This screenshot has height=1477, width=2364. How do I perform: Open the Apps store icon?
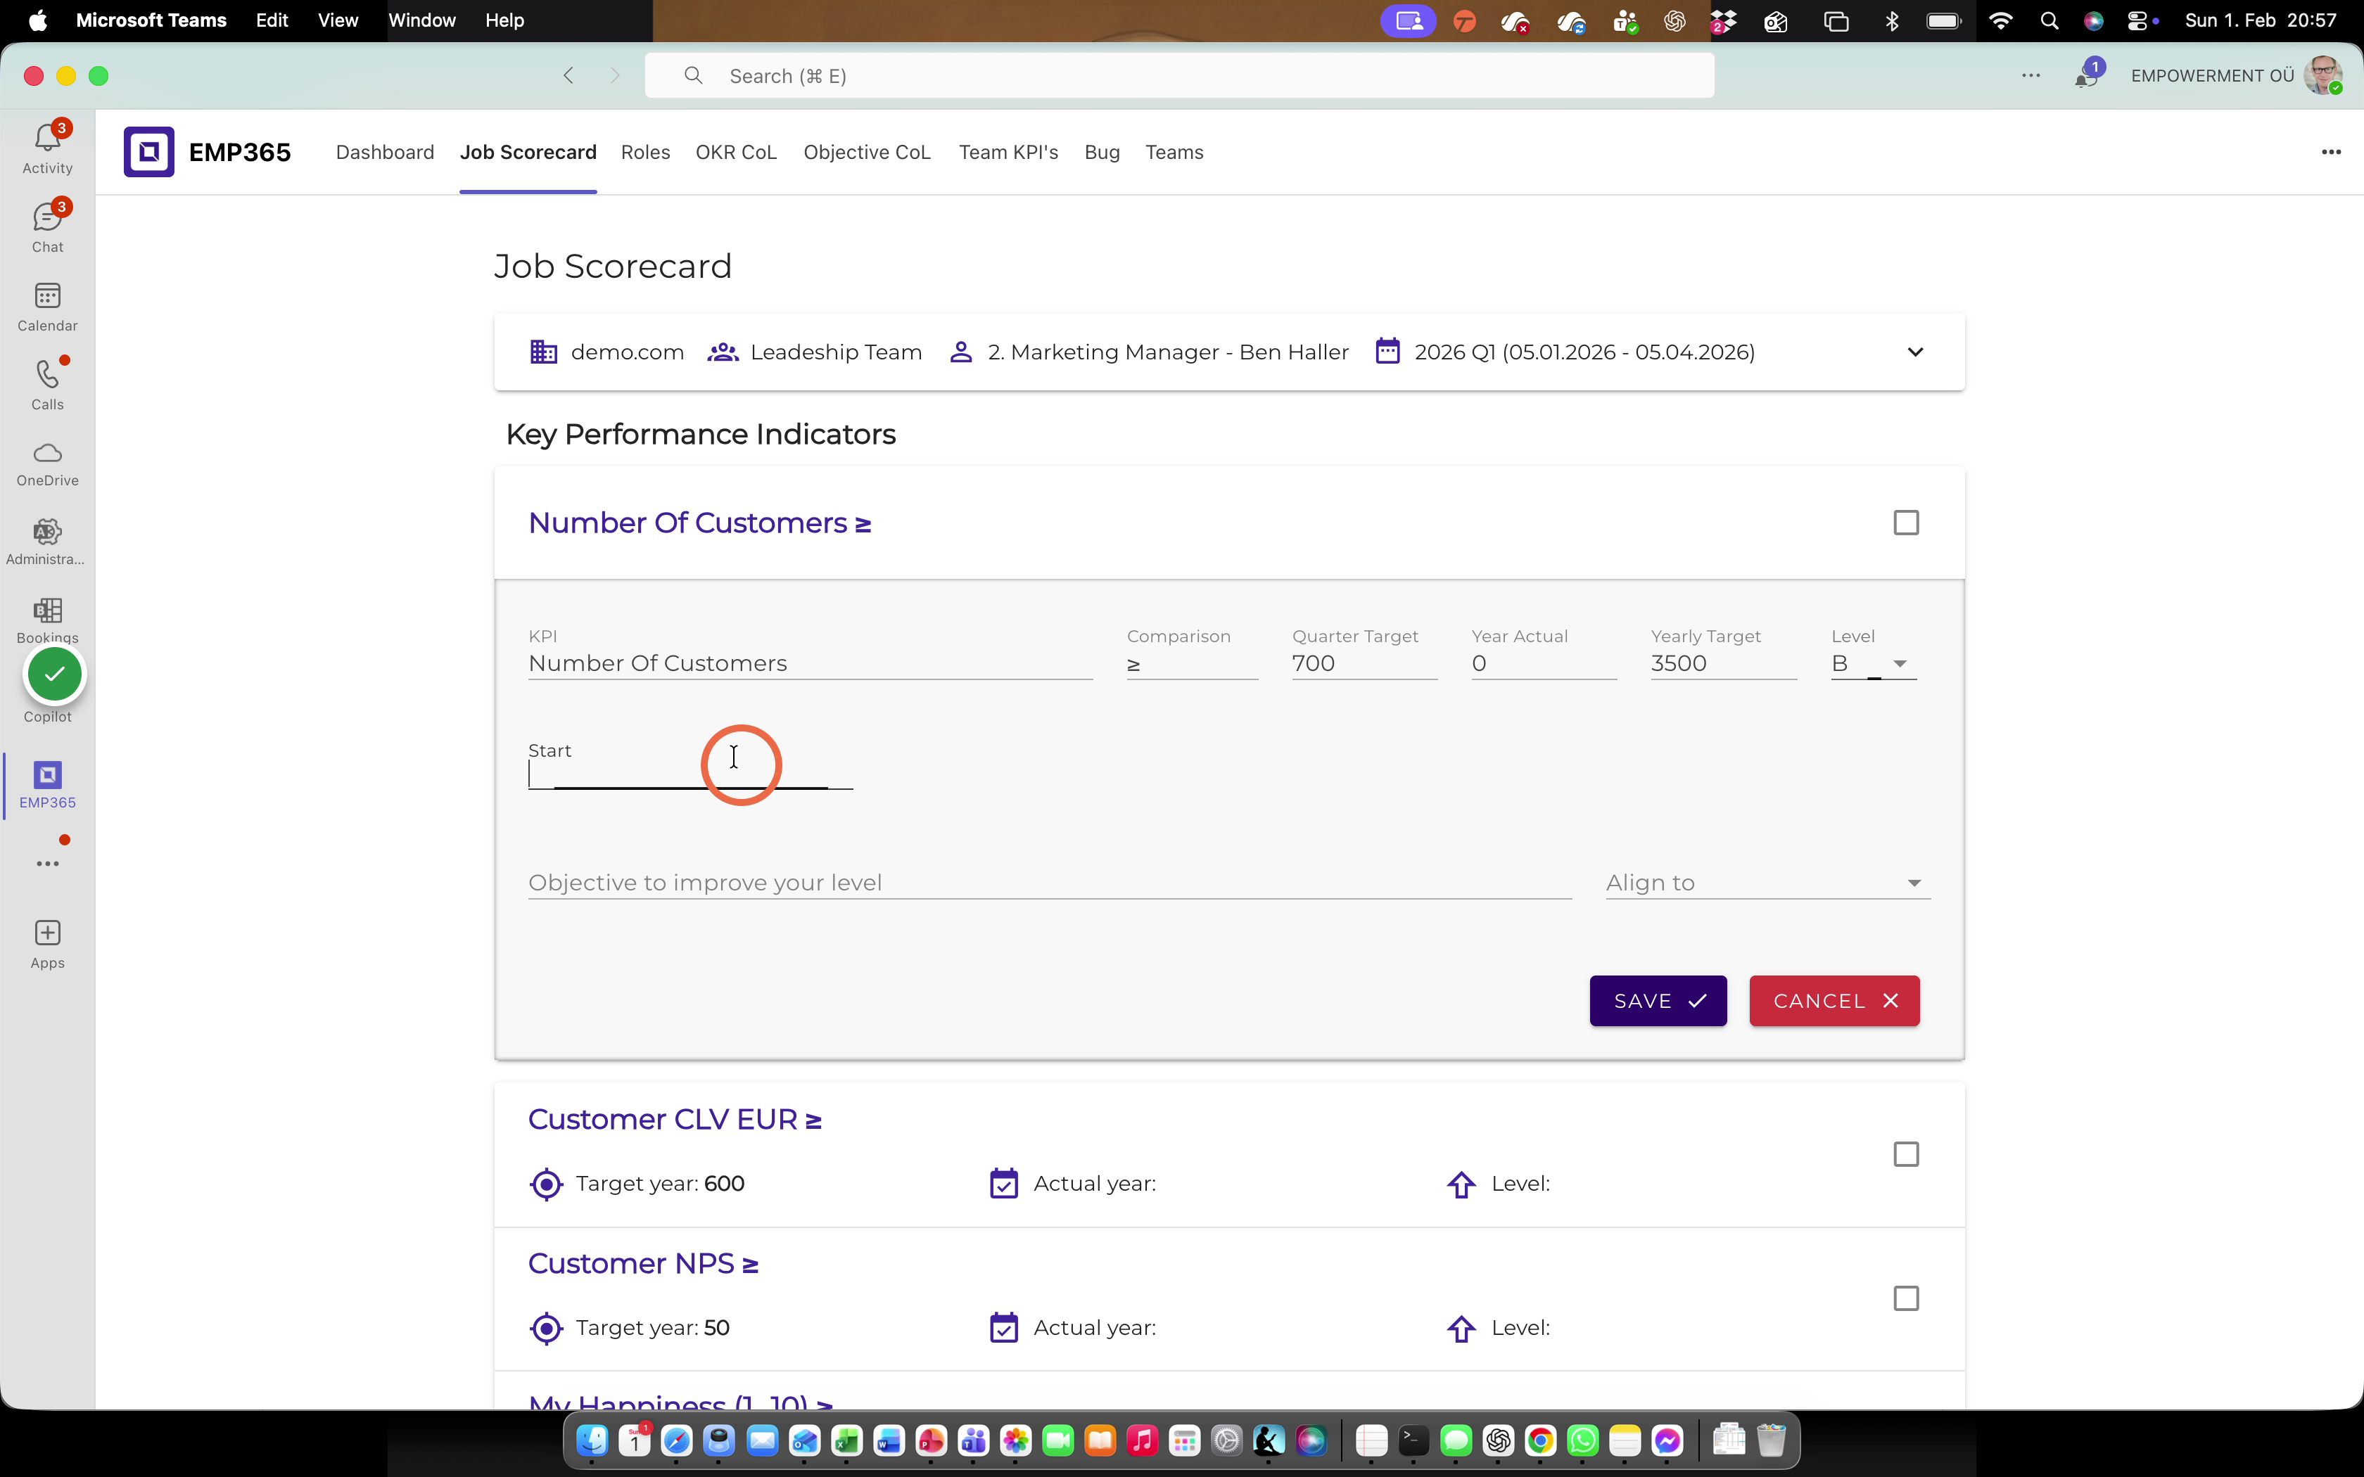click(x=47, y=944)
